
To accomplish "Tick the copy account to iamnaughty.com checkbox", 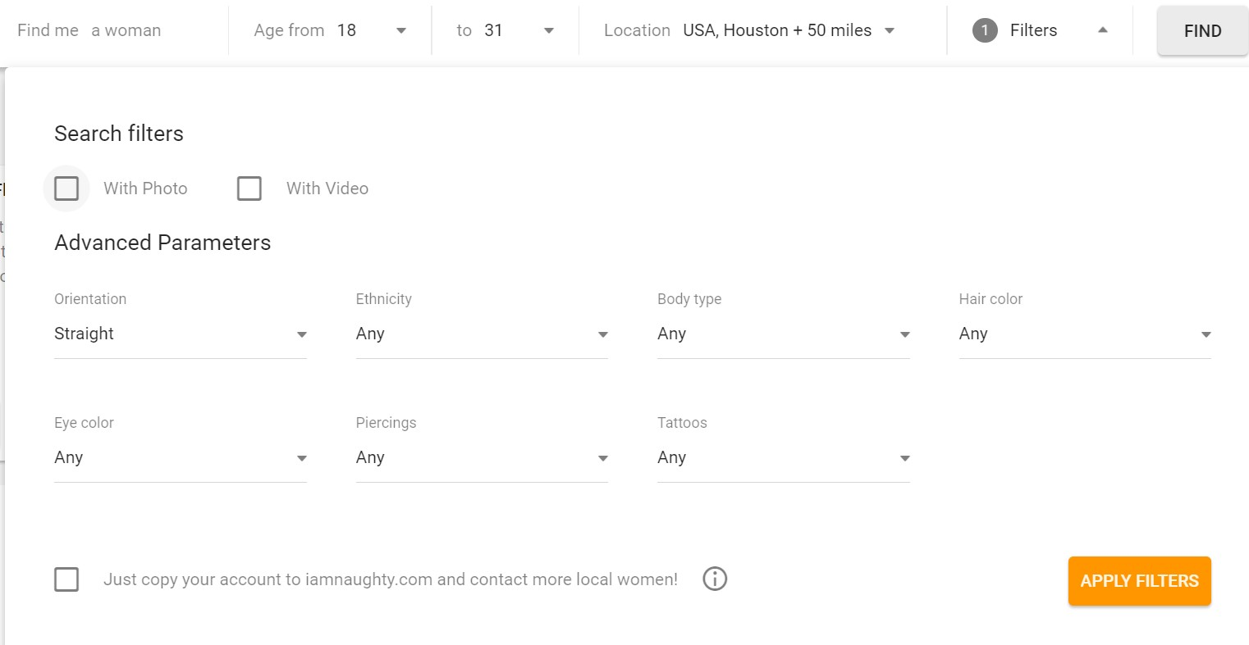I will [x=66, y=579].
